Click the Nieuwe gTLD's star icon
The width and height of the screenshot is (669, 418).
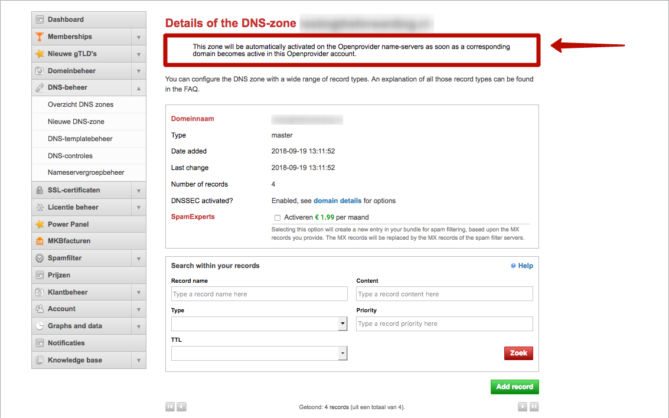point(40,54)
